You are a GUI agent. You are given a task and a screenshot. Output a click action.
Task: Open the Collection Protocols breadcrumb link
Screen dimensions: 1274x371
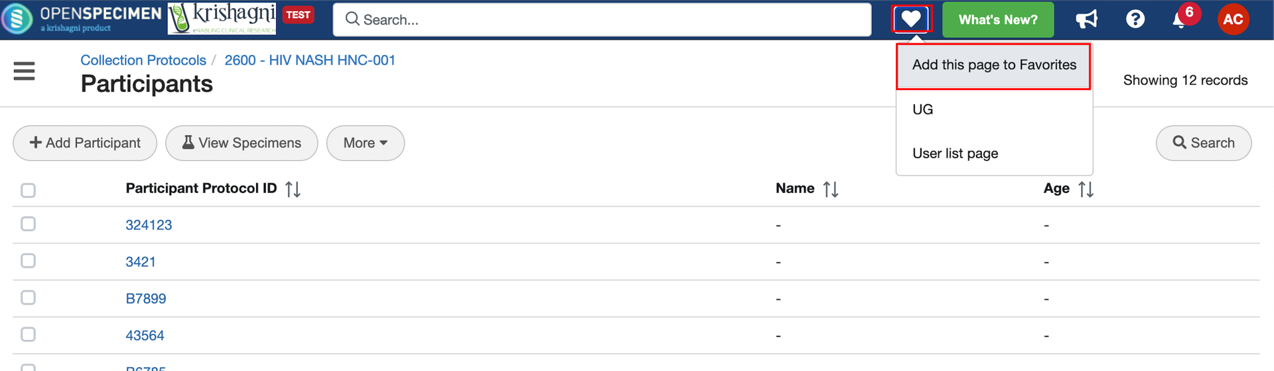point(143,60)
